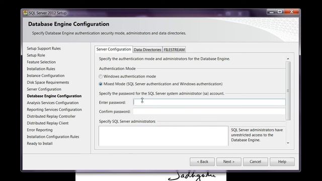Open the Data Directories tab
The image size is (322, 181).
click(147, 50)
